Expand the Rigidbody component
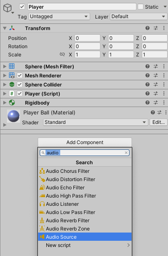This screenshot has height=256, width=168. click(x=5, y=103)
